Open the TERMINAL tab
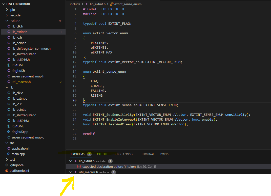The height and width of the screenshot is (196, 271). [148, 154]
